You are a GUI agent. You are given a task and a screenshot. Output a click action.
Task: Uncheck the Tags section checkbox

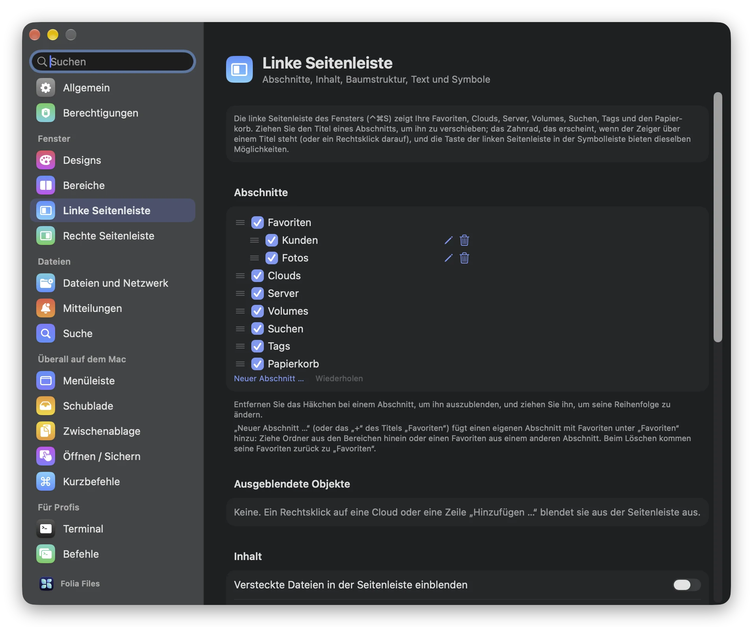pyautogui.click(x=258, y=346)
